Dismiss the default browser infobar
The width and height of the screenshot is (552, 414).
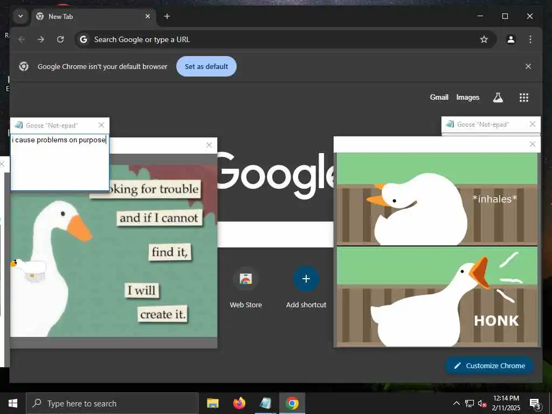pyautogui.click(x=528, y=66)
